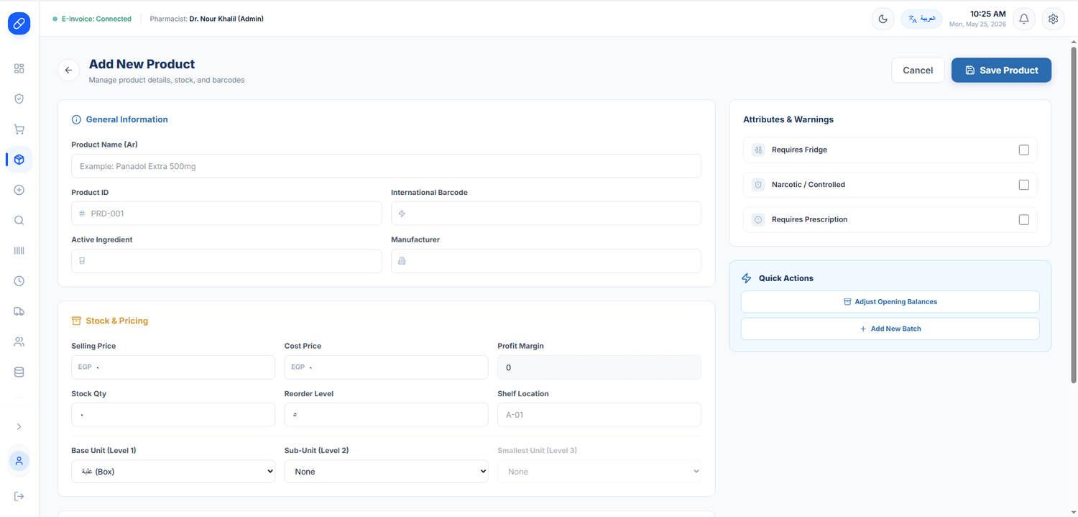The image size is (1078, 517).
Task: Switch language with the Arabic button
Action: tap(922, 19)
